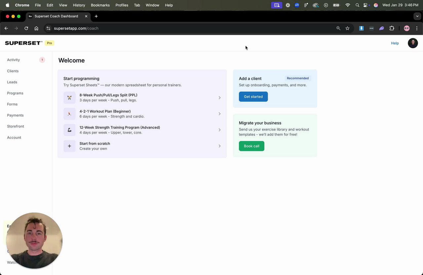Click the Recommended tag on Add a client

[298, 78]
